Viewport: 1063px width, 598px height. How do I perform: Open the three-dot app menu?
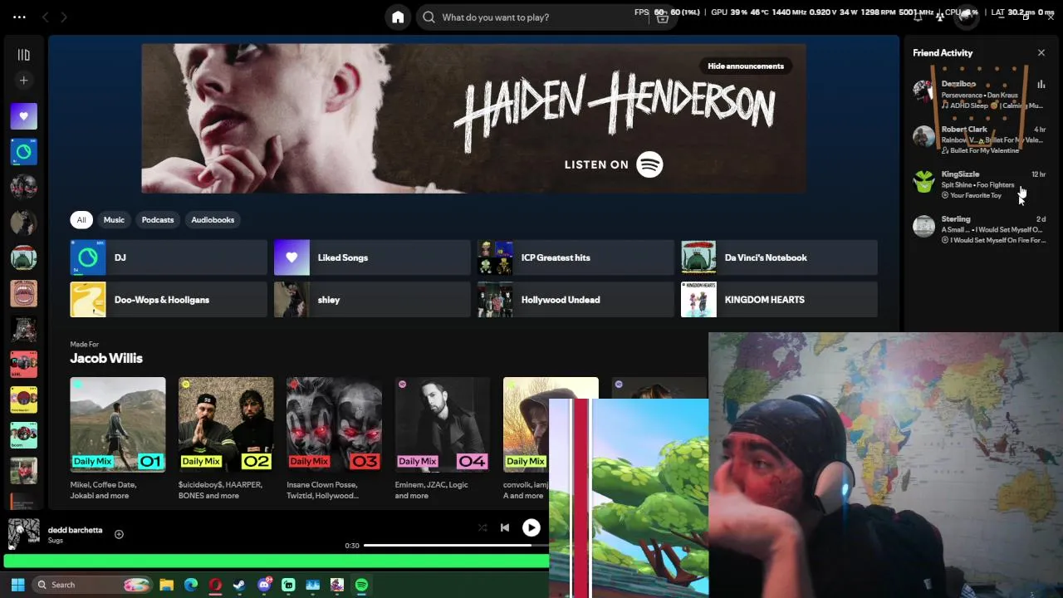point(19,17)
